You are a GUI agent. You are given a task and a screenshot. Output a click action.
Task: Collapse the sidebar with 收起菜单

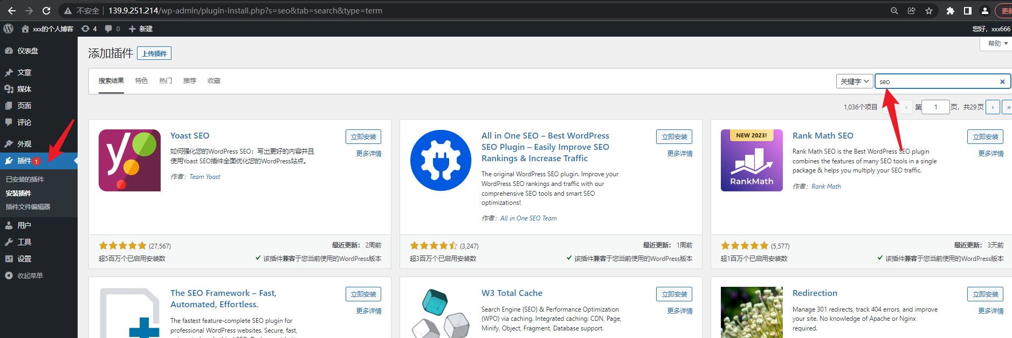coord(39,275)
